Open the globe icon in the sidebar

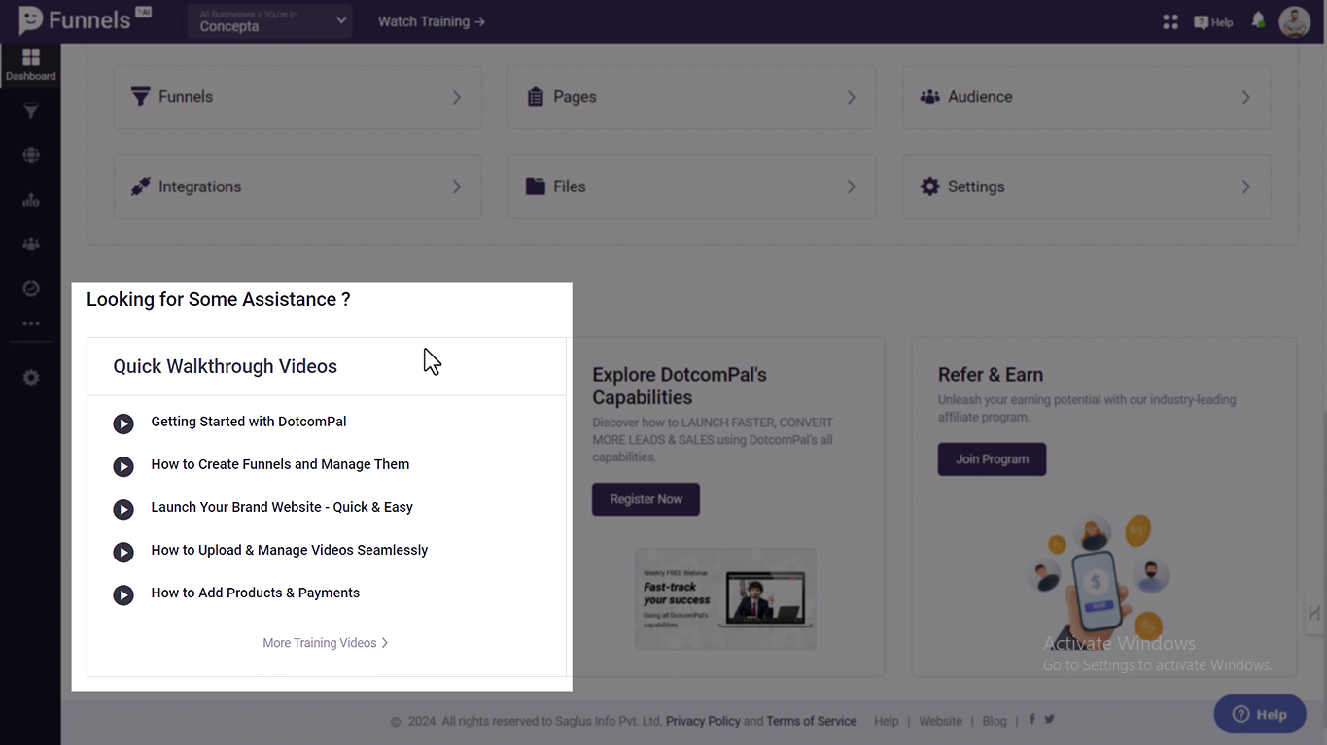coord(31,155)
